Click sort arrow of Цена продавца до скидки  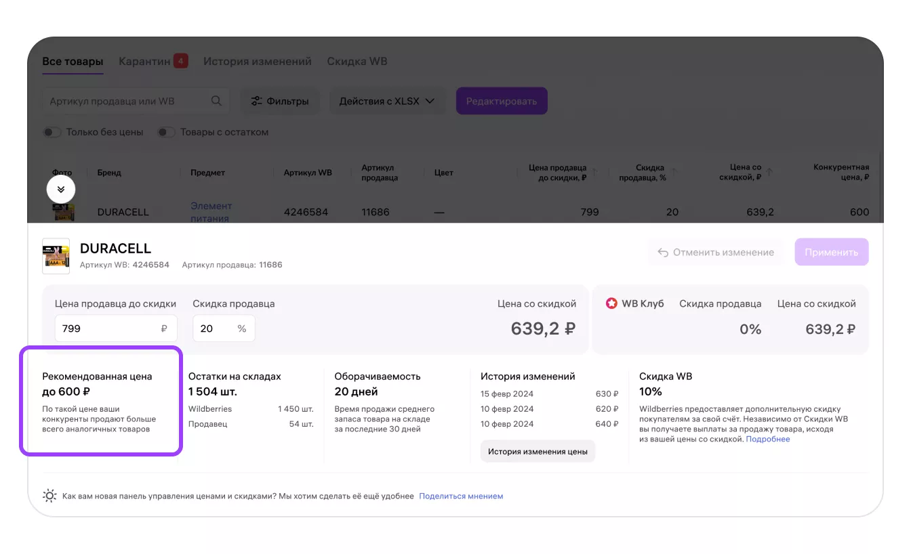pyautogui.click(x=594, y=172)
